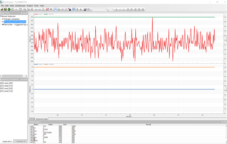The height and width of the screenshot is (144, 227).
Task: Click the Value column header in Variable Watch
Action: click(50, 125)
